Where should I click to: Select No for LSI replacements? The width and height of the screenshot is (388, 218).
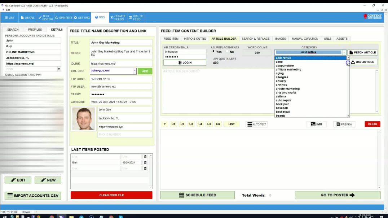click(227, 51)
